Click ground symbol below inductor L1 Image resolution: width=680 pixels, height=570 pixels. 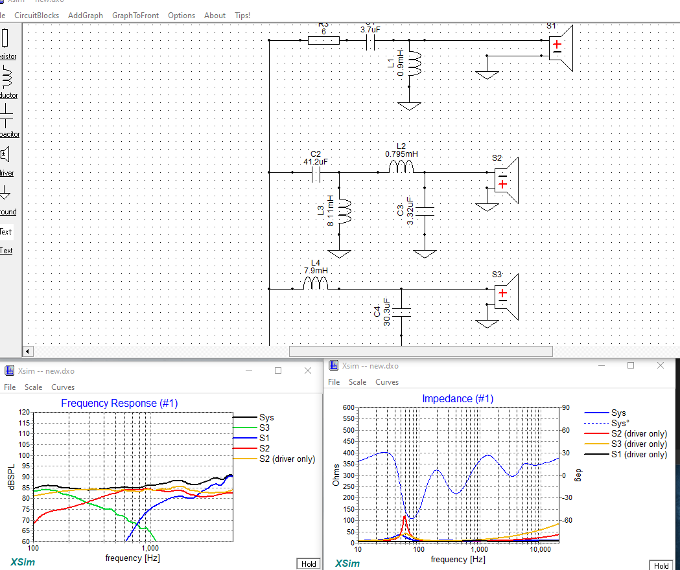click(x=409, y=106)
